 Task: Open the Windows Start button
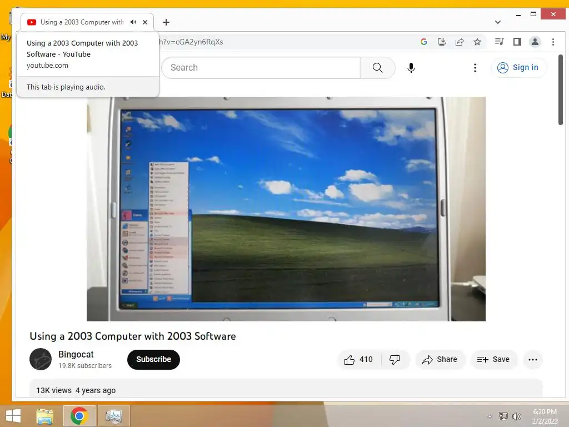click(x=13, y=416)
